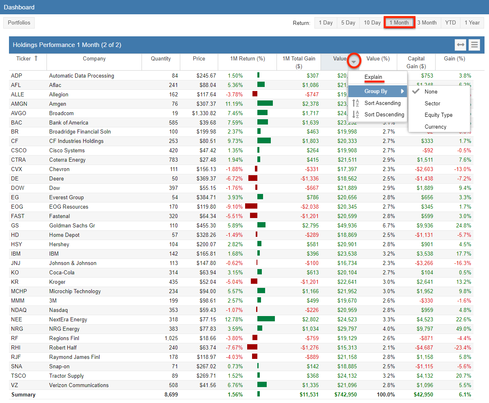Click the EOG Resources company name
Image resolution: width=489 pixels, height=403 pixels.
coord(69,207)
